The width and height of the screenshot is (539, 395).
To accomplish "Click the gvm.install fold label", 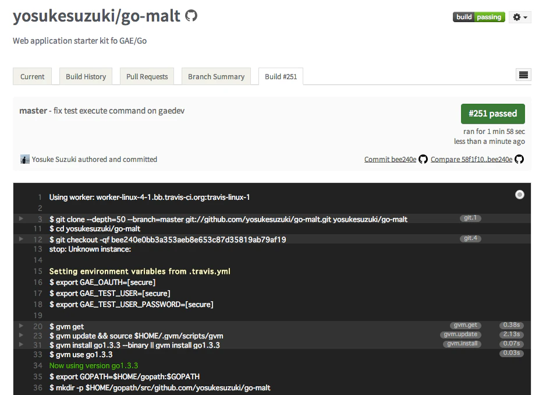I will [462, 343].
